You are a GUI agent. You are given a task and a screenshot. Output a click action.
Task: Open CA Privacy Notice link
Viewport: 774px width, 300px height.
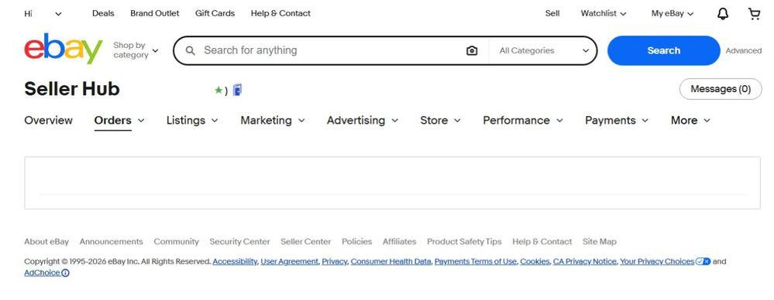(x=584, y=261)
